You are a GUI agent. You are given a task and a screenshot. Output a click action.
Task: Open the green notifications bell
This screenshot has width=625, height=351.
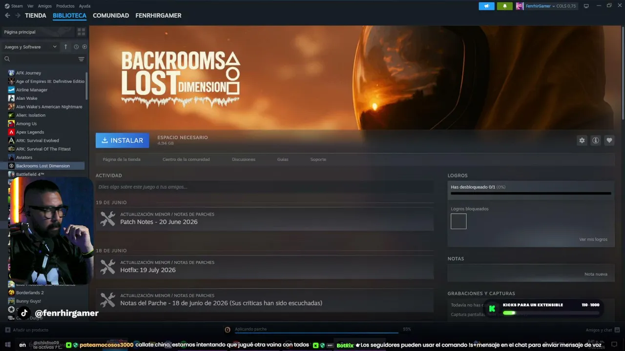coord(505,6)
